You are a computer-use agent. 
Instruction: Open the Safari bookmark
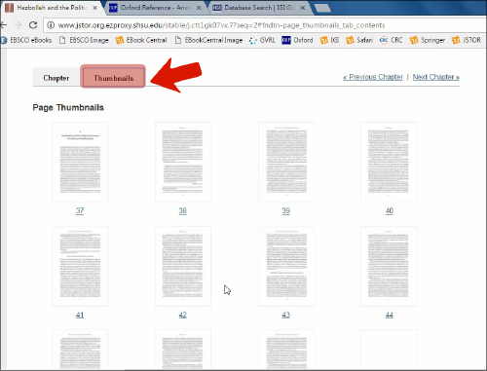click(x=359, y=40)
